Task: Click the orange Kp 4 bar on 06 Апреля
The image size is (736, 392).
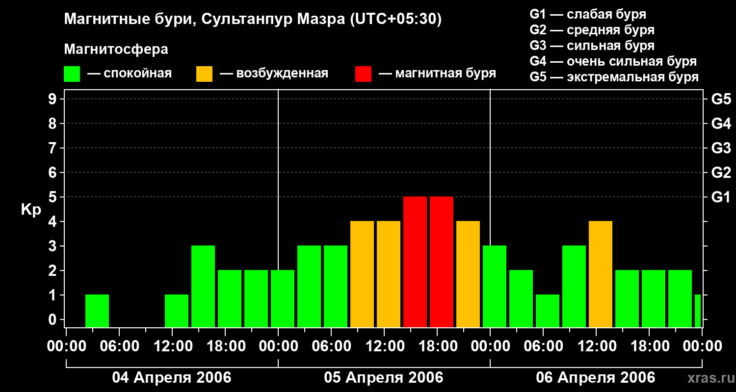Action: [x=601, y=274]
